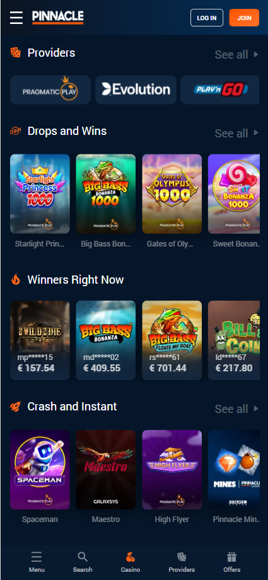Open the Maestro game tile
The image size is (268, 580).
click(106, 470)
